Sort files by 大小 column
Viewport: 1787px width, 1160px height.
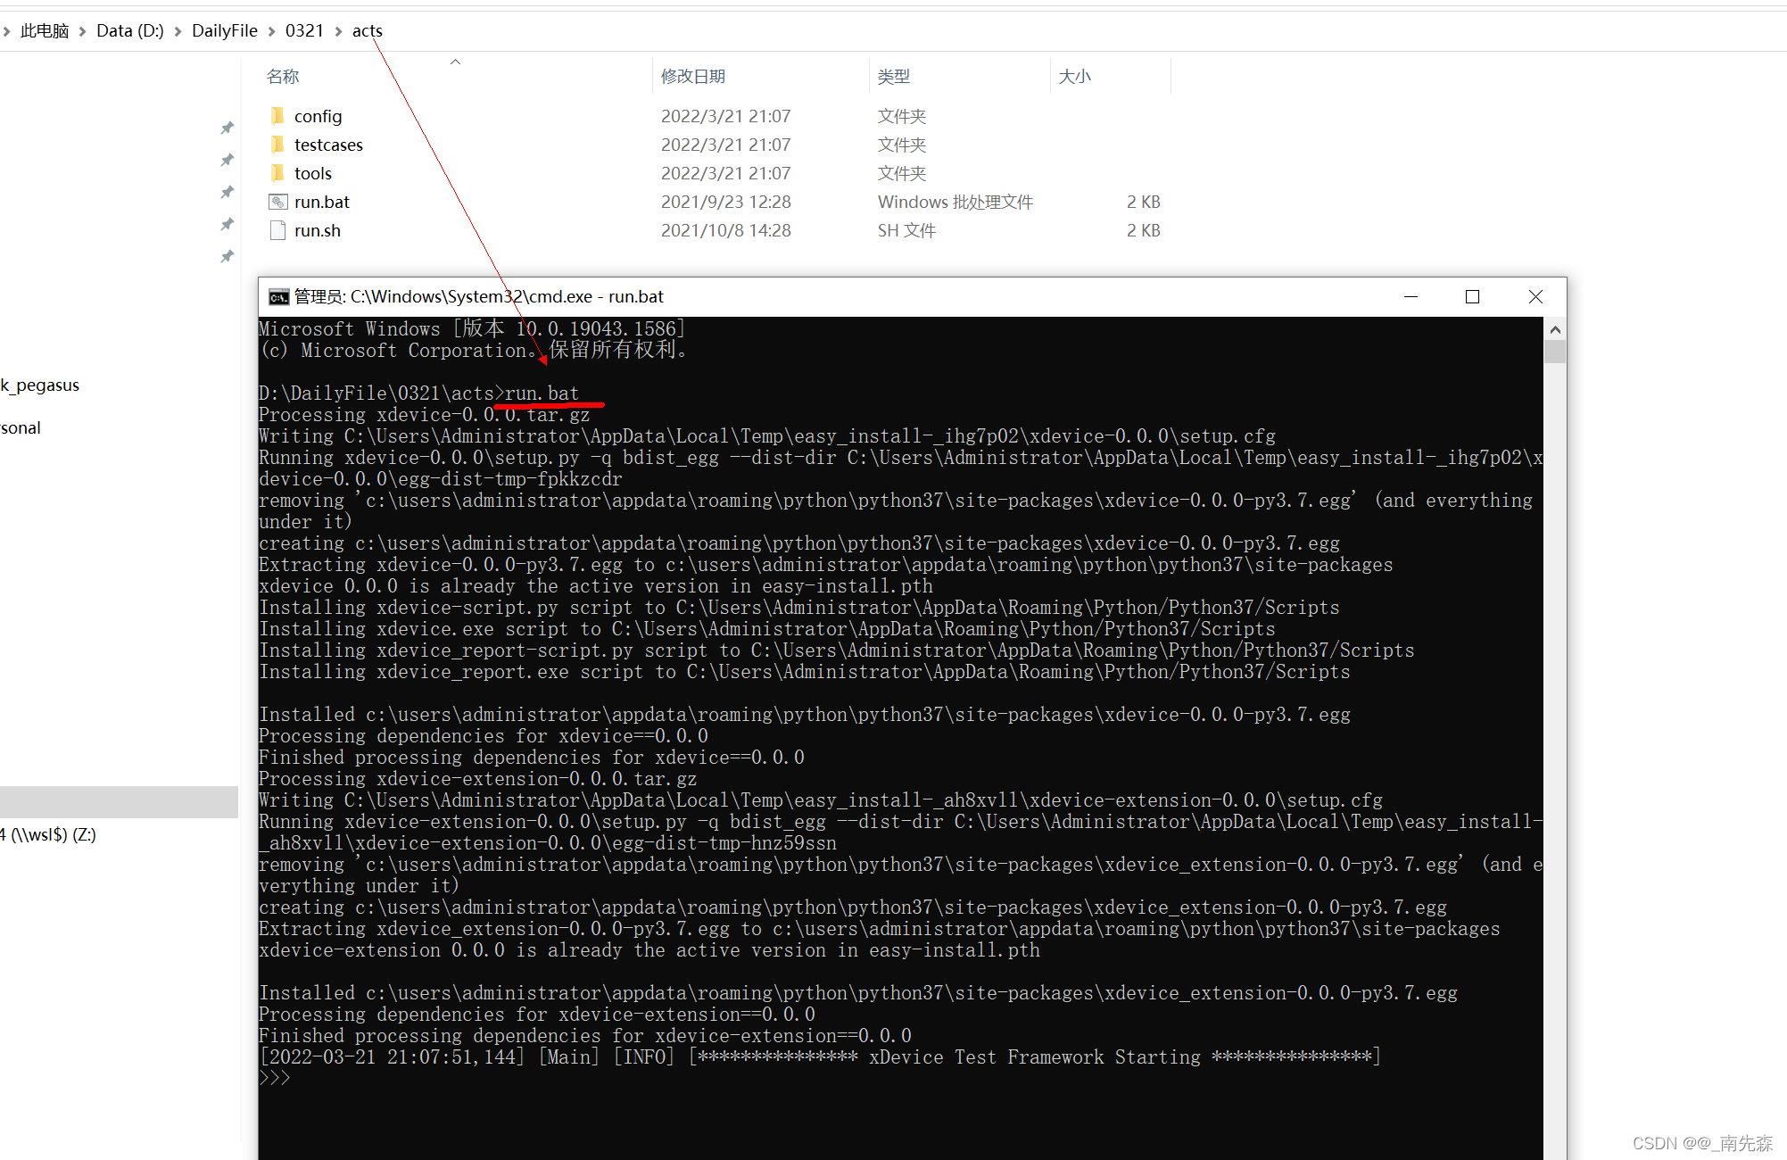[1074, 77]
